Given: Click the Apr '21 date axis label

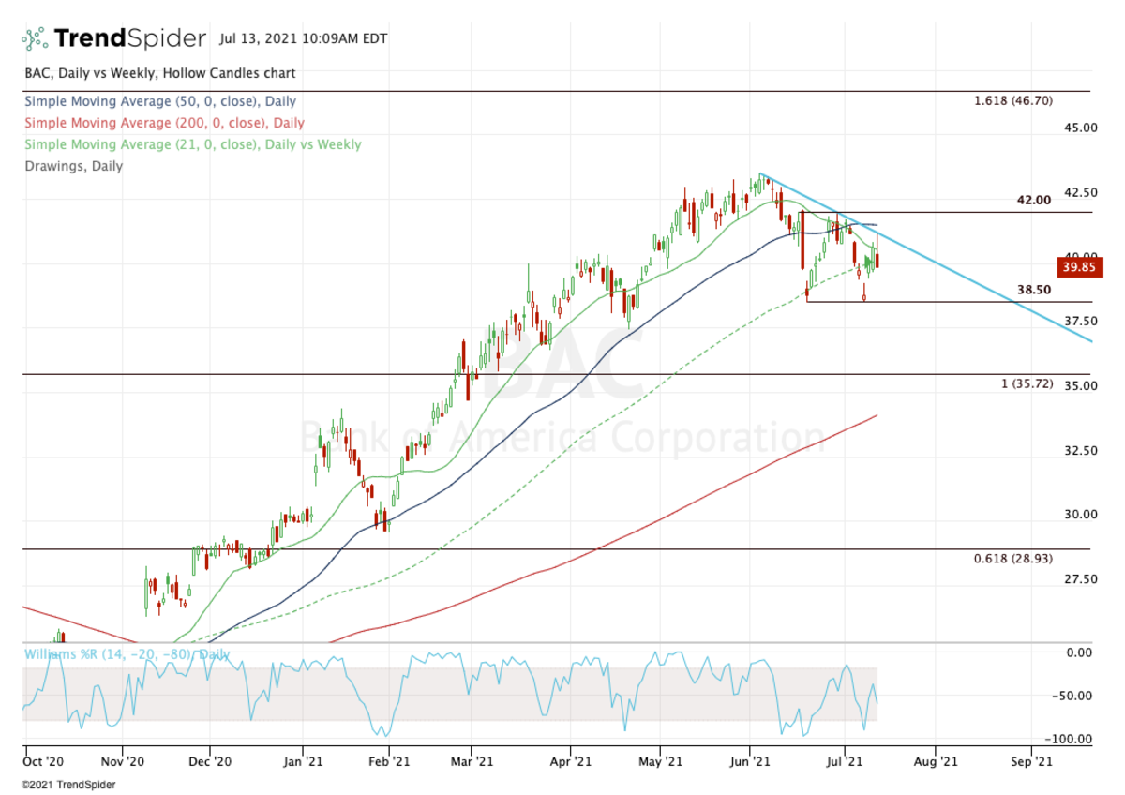Looking at the screenshot, I should 569,762.
